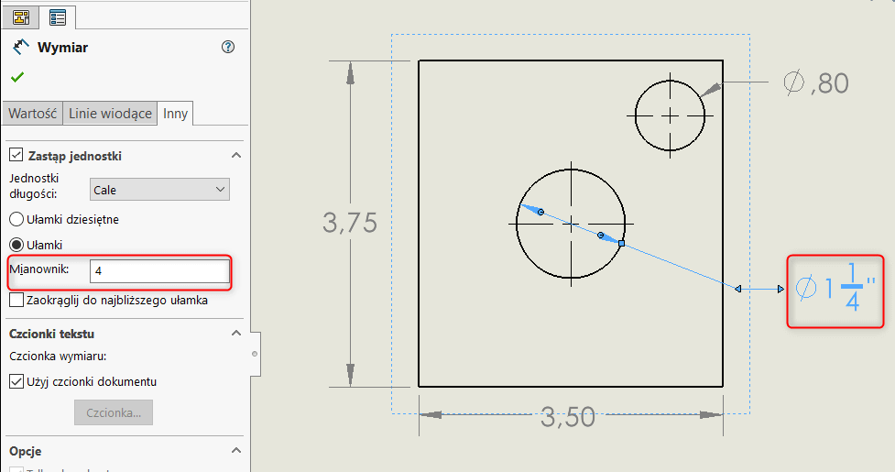Screen dimensions: 895x472
Task: Enable Zaokrąglij do najbliższego ułamka checkbox
Action: click(16, 301)
